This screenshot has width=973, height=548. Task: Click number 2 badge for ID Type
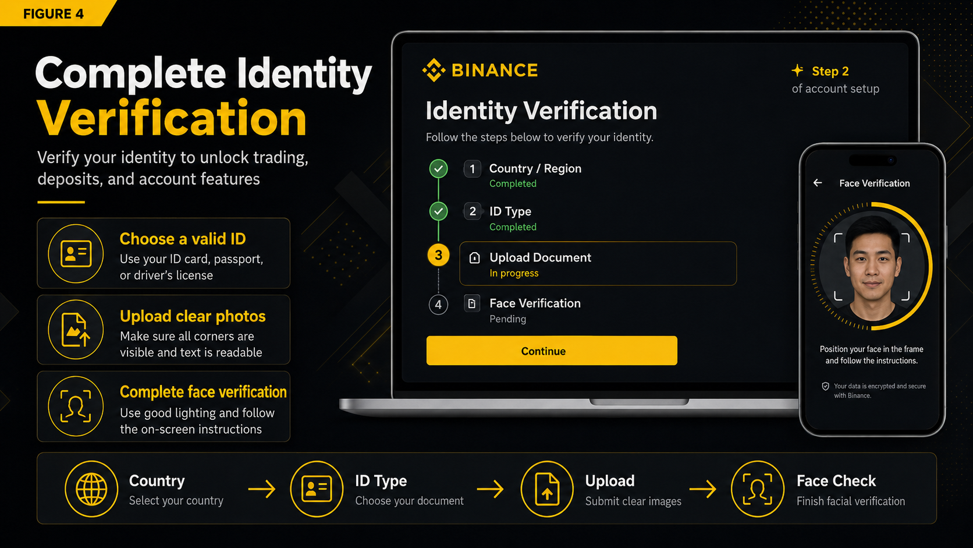coord(473,211)
